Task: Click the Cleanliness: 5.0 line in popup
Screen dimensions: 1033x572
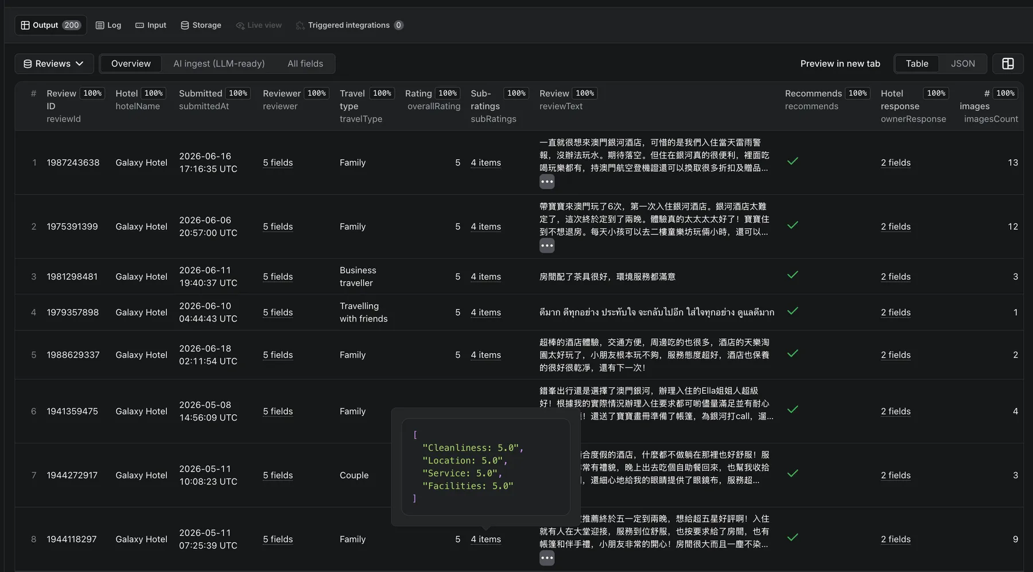Action: 472,448
